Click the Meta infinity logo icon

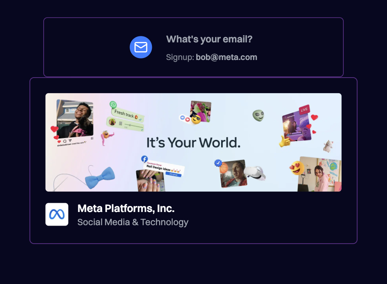[57, 214]
